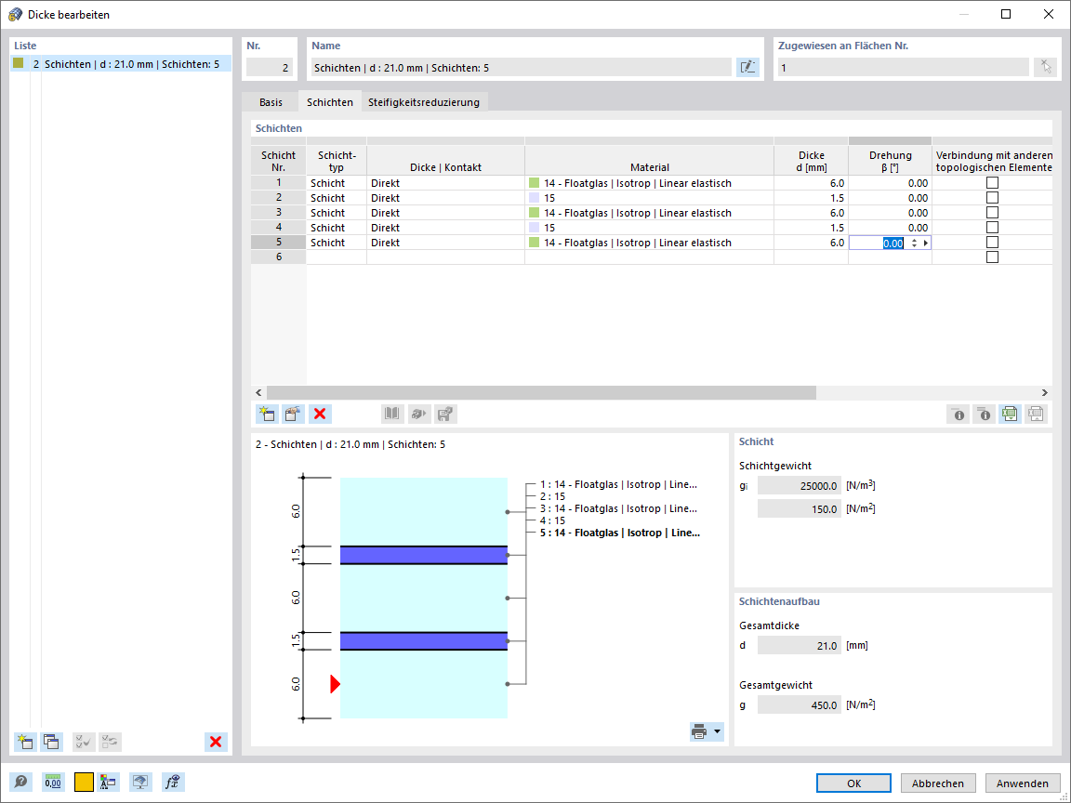
Task: Click the red delete layer icon below table
Action: point(319,414)
